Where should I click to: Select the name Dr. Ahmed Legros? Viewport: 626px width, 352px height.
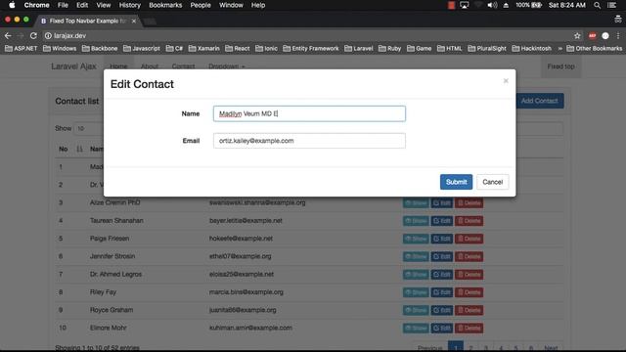(x=115, y=274)
